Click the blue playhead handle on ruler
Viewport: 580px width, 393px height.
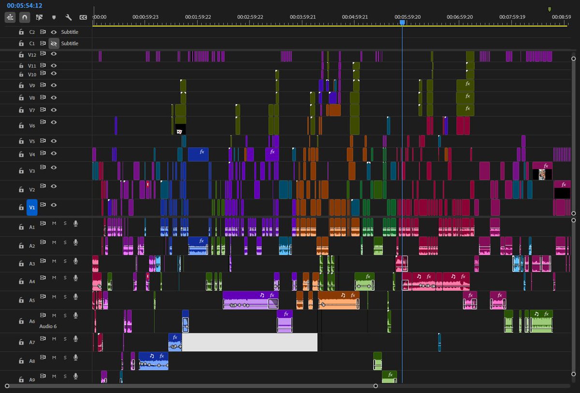pyautogui.click(x=402, y=22)
